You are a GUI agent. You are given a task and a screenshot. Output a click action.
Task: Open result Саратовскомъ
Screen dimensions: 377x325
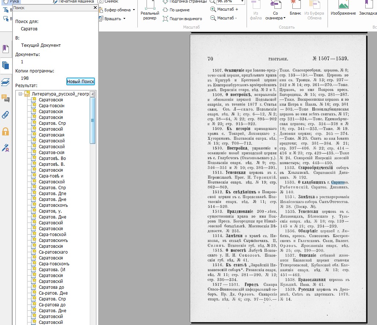click(53, 205)
